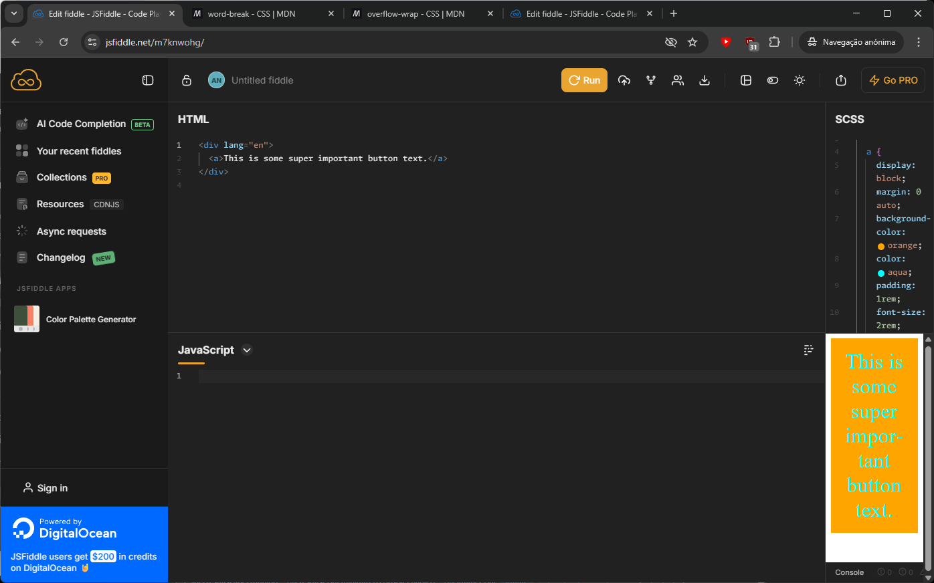Close the word-break MDN tab
This screenshot has height=583, width=934.
[331, 13]
